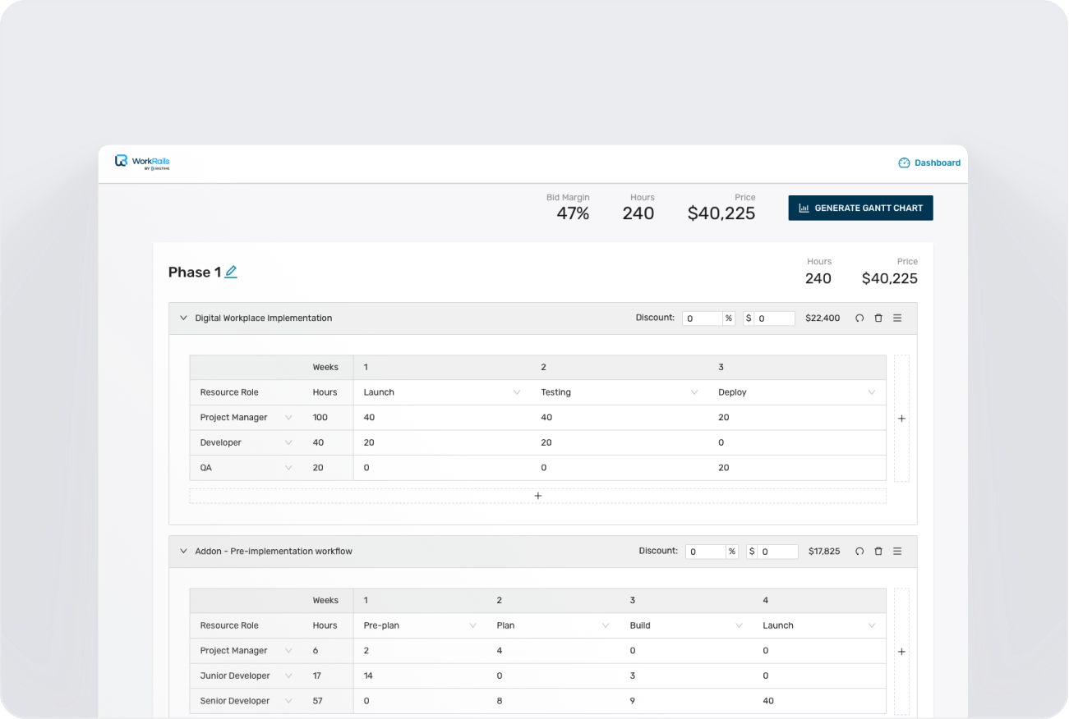Click Project Manager's total hours 100

pyautogui.click(x=320, y=418)
